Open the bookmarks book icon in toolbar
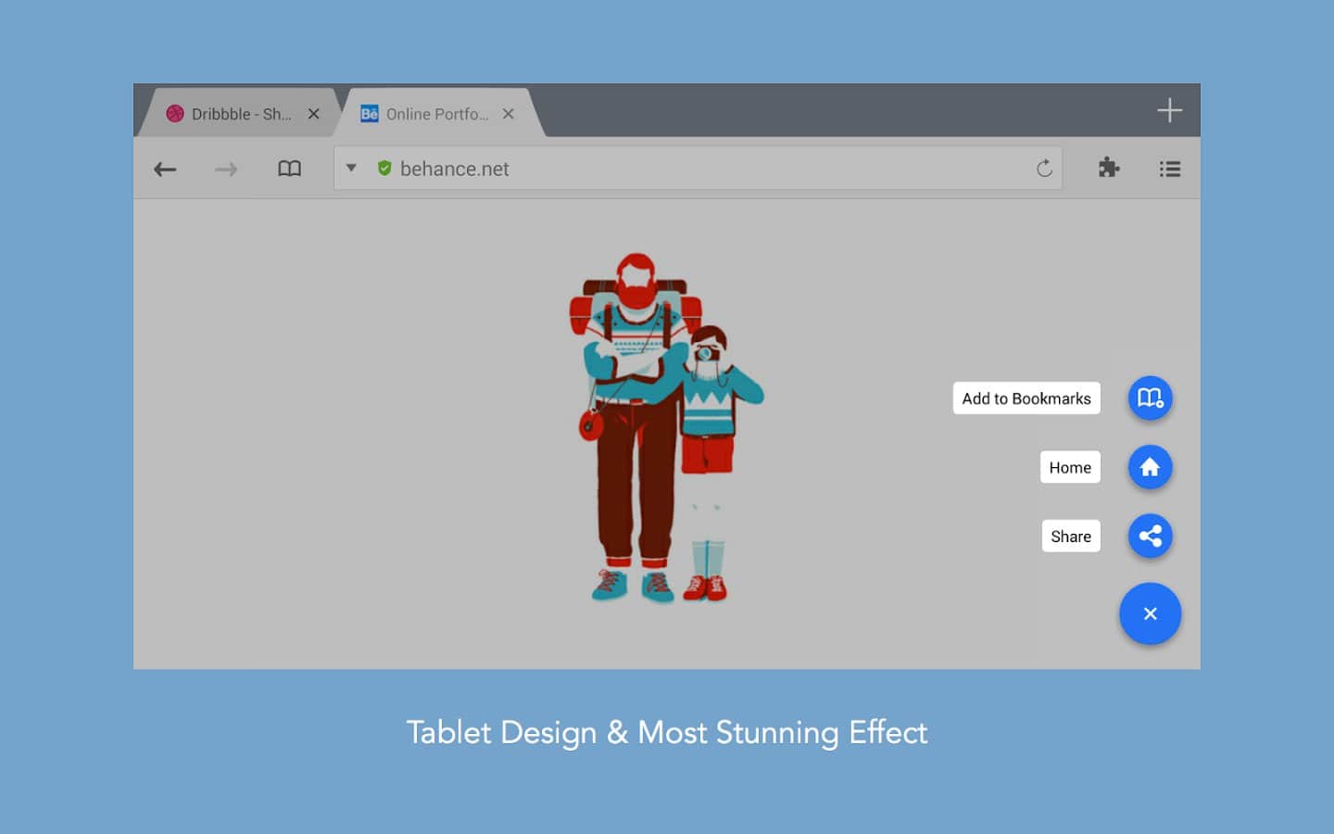 [289, 169]
